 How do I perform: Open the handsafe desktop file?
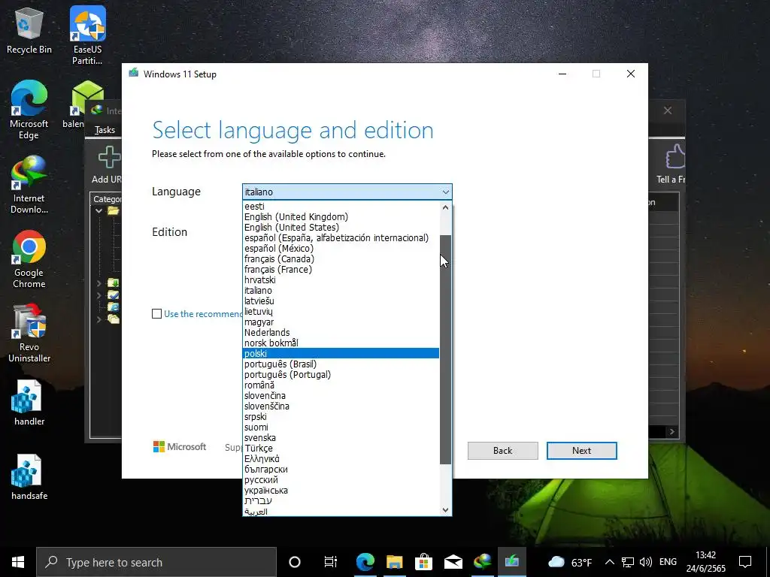[29, 477]
